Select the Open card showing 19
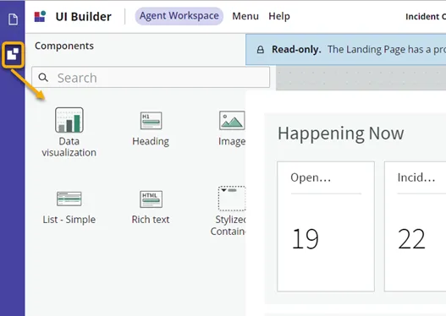The height and width of the screenshot is (316, 446). (326, 226)
